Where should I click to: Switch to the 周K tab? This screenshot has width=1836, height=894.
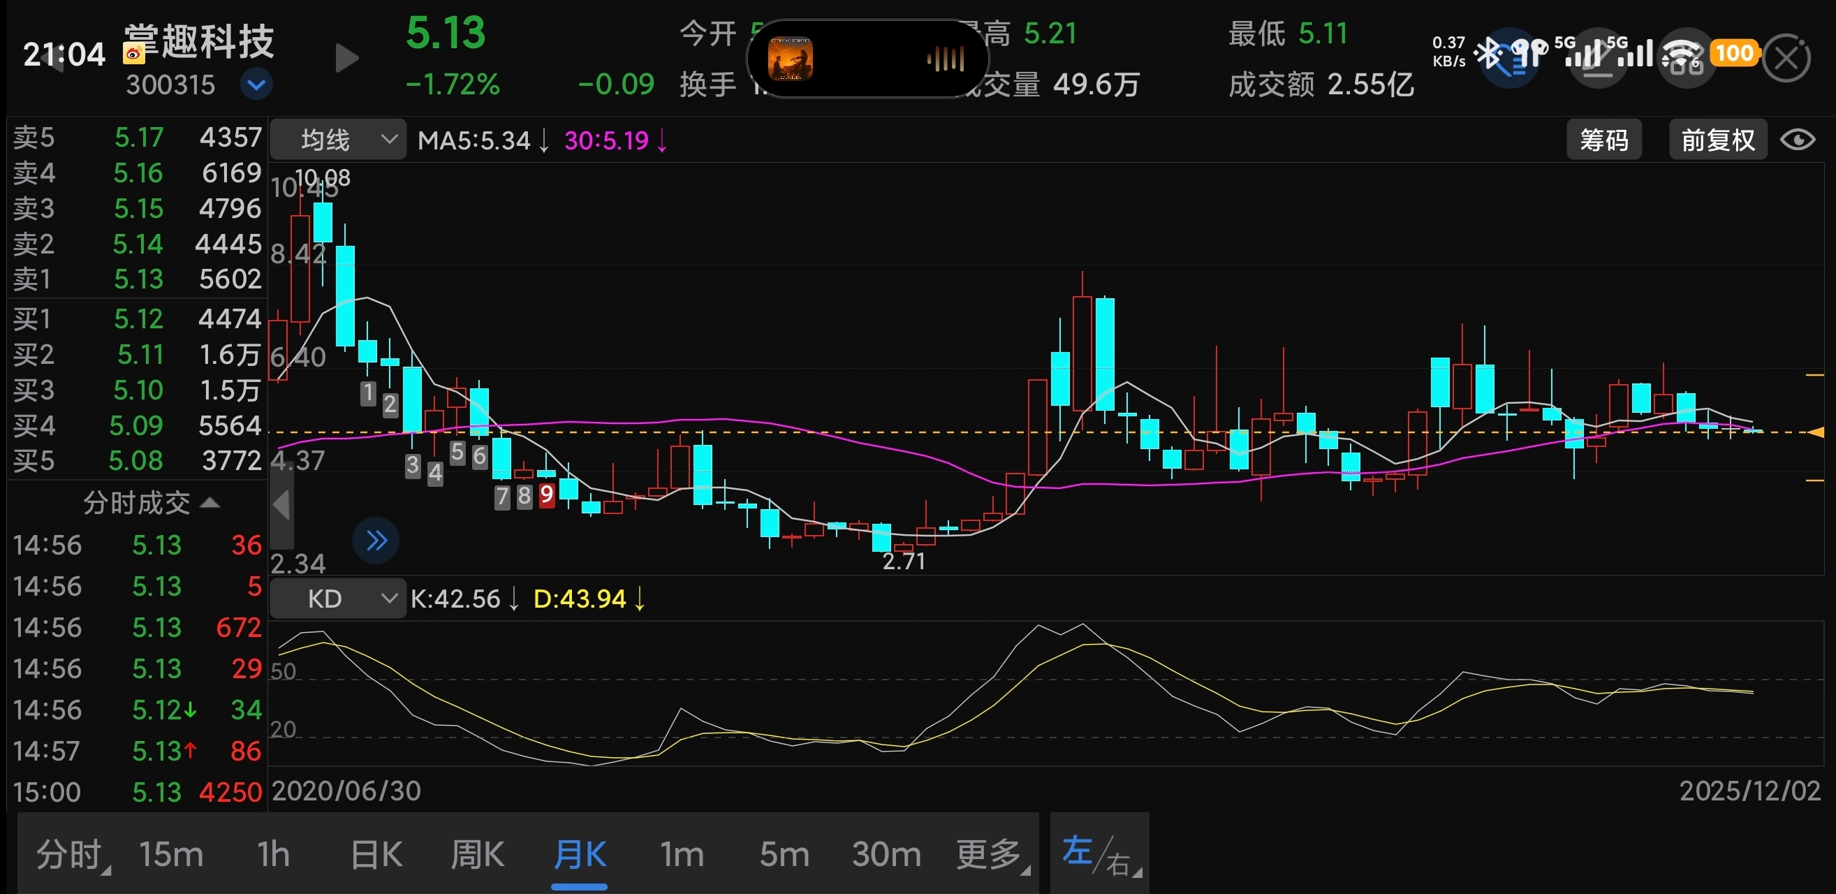477,853
